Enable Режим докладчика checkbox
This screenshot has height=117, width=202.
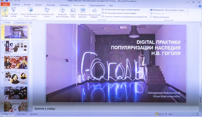coord(151,17)
